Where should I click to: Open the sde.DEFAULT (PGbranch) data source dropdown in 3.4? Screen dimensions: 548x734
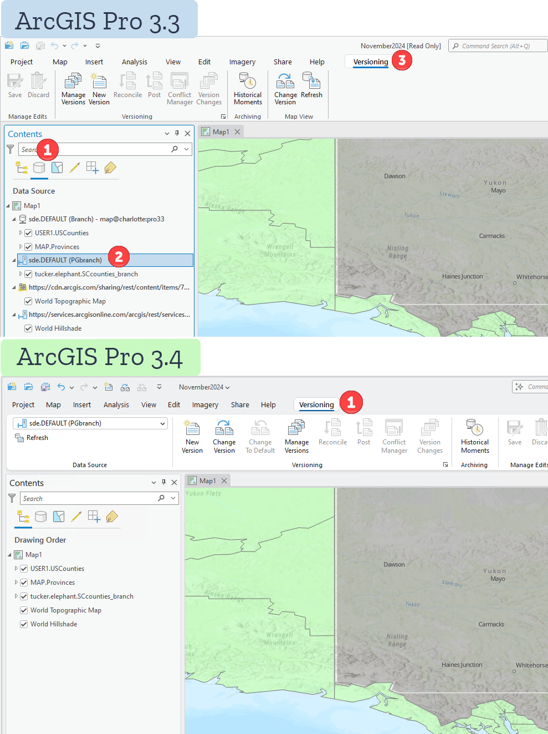[162, 423]
